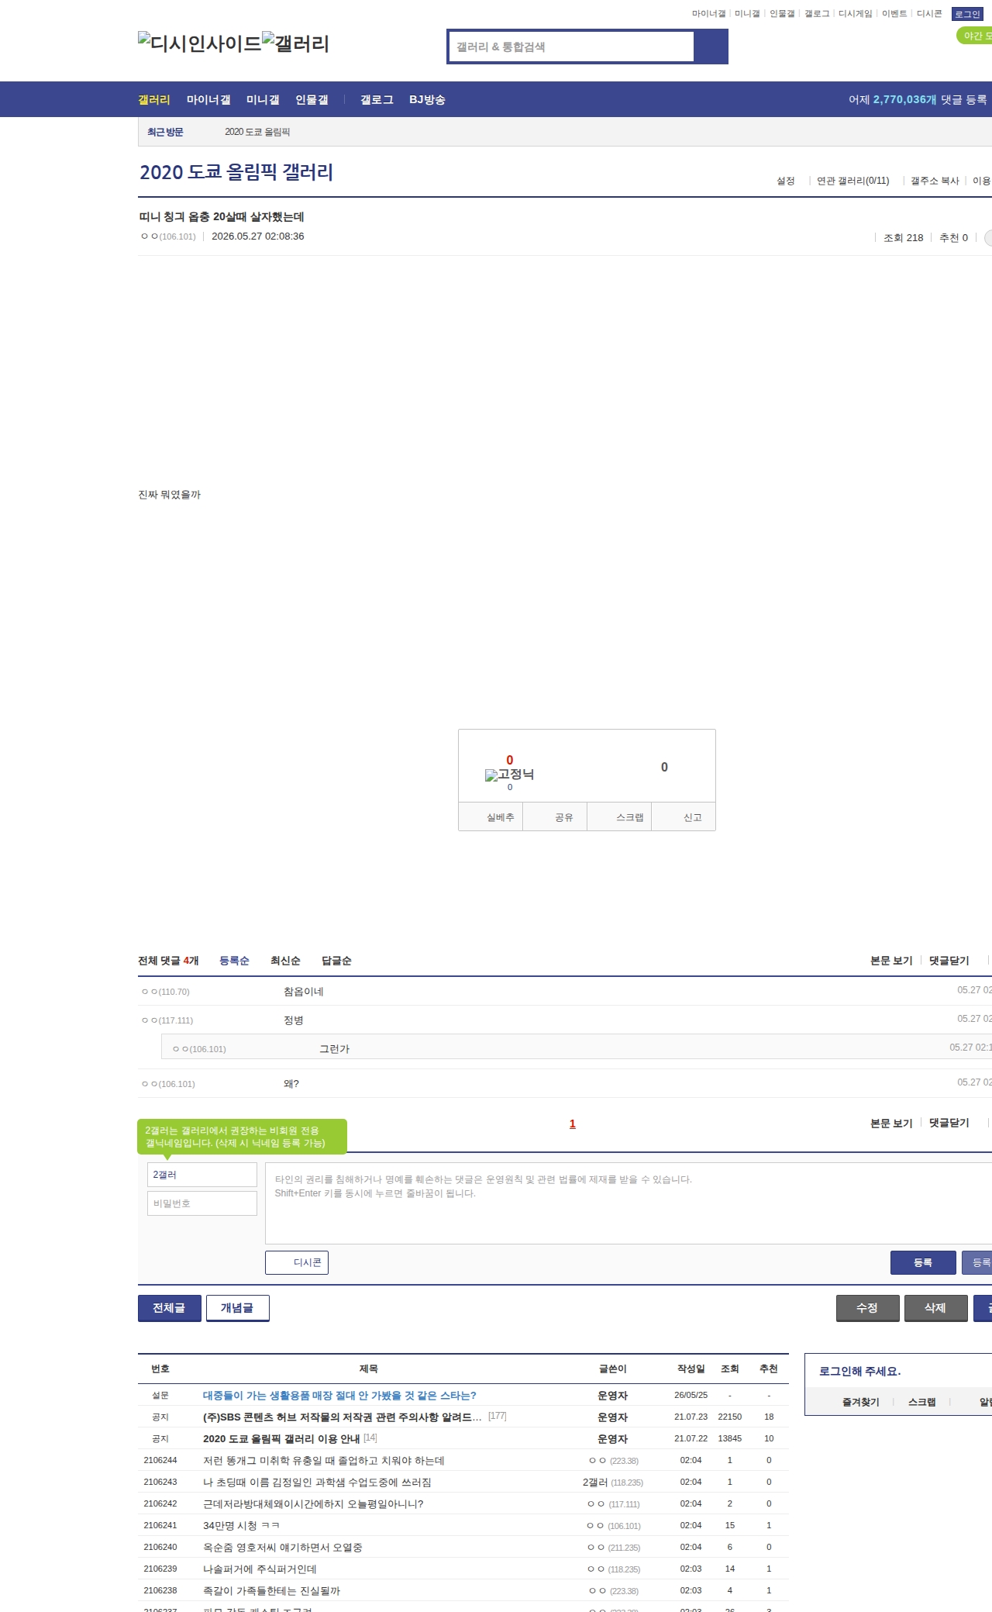Viewport: 992px width, 1612px height.
Task: Focus the 비밀번호 password field
Action: click(x=202, y=1203)
